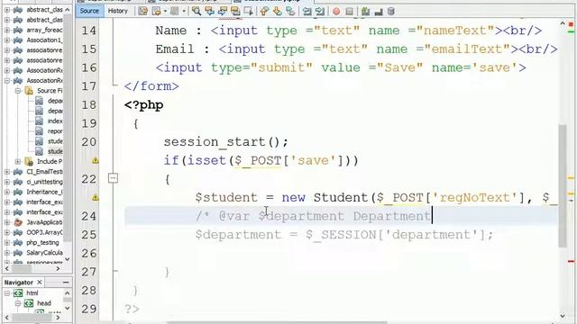577x324 pixels.
Task: Jump to Previous Bookmark icon
Action: click(x=264, y=11)
